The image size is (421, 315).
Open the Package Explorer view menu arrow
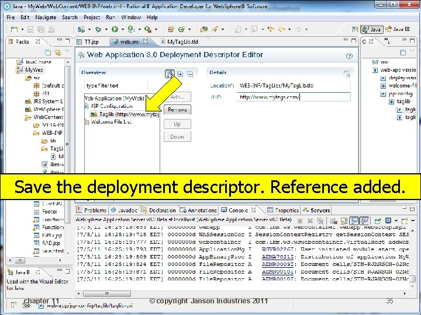(x=67, y=51)
